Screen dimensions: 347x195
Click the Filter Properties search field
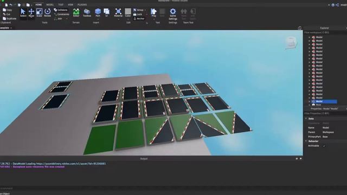click(x=325, y=113)
